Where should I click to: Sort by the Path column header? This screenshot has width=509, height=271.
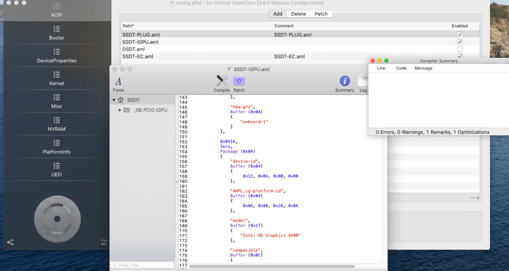pyautogui.click(x=197, y=26)
